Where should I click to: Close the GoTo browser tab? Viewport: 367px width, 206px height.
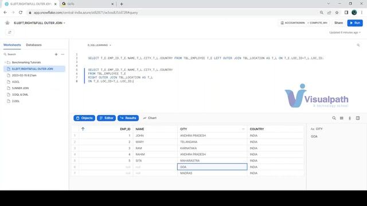(x=112, y=4)
